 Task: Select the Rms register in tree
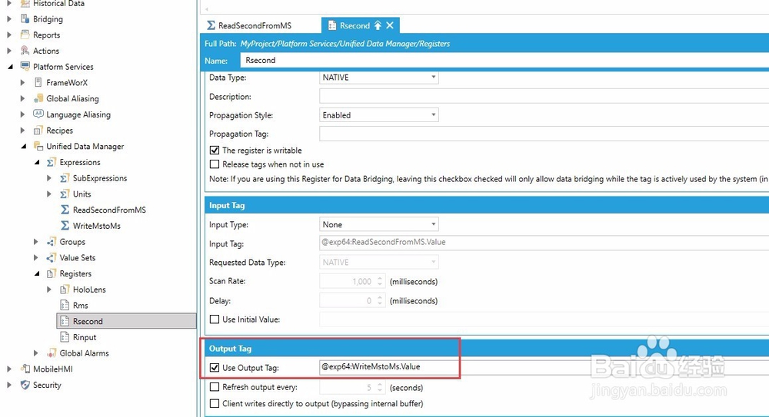[x=81, y=306]
